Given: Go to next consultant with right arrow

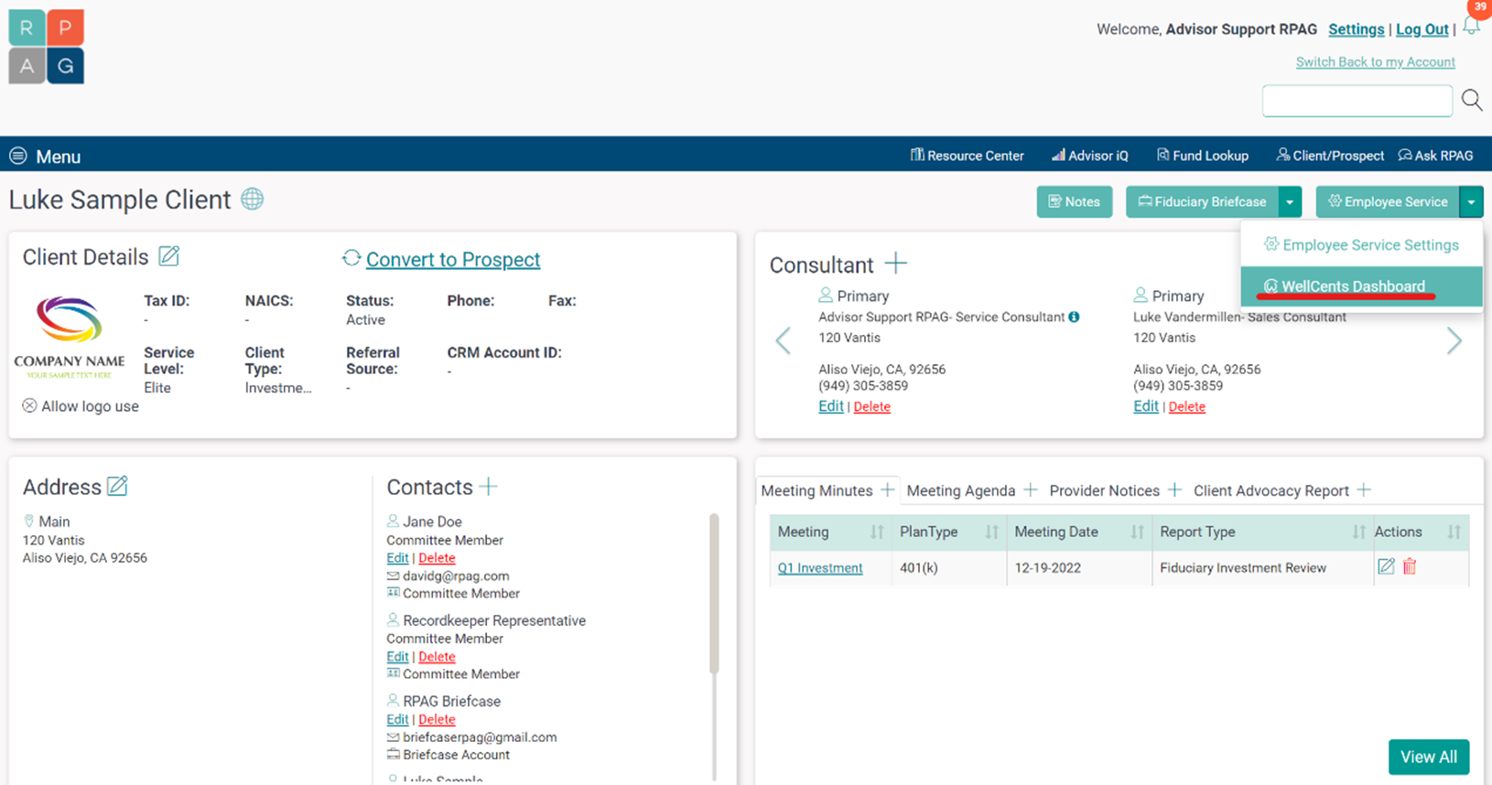Looking at the screenshot, I should tap(1454, 341).
